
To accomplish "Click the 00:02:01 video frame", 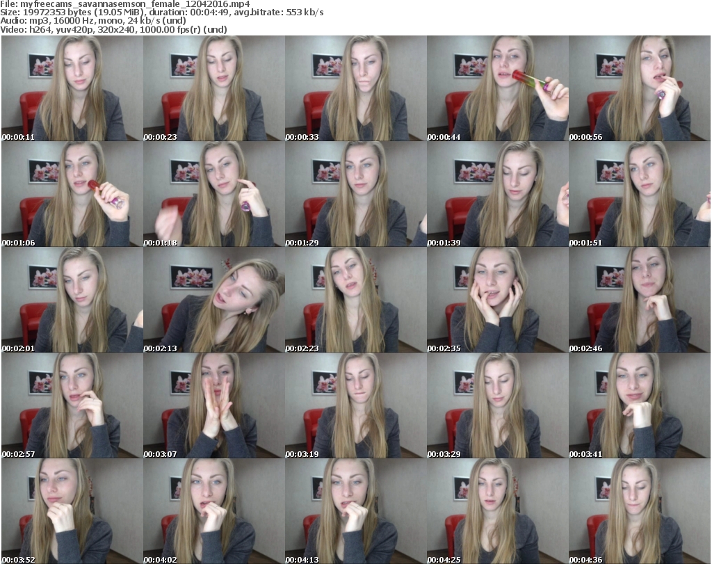I will pos(72,300).
